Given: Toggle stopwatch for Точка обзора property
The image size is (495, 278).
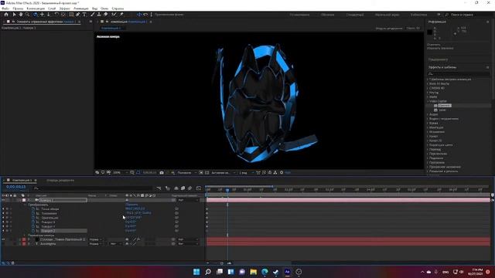Looking at the screenshot, I should tap(33, 209).
